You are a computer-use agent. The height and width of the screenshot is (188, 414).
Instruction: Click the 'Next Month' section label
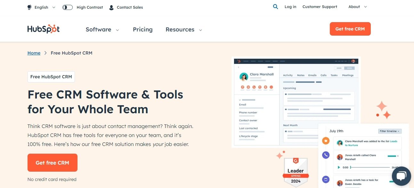[290, 125]
